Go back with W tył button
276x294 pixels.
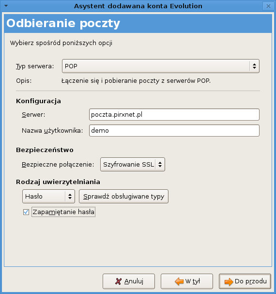tap(187, 281)
